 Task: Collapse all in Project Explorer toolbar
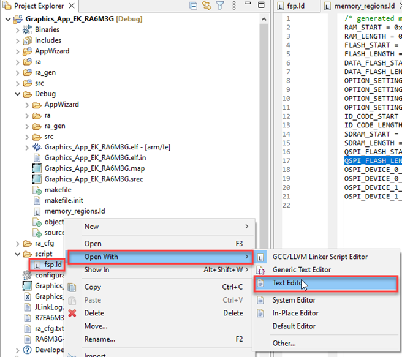pyautogui.click(x=193, y=6)
